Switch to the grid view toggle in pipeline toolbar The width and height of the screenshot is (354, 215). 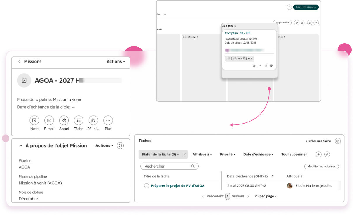point(302,22)
